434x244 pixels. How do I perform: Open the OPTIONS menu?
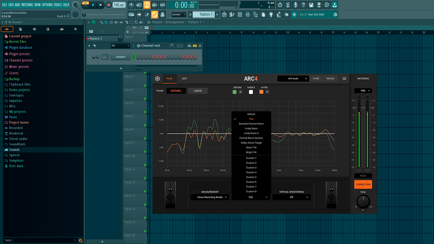click(47, 5)
